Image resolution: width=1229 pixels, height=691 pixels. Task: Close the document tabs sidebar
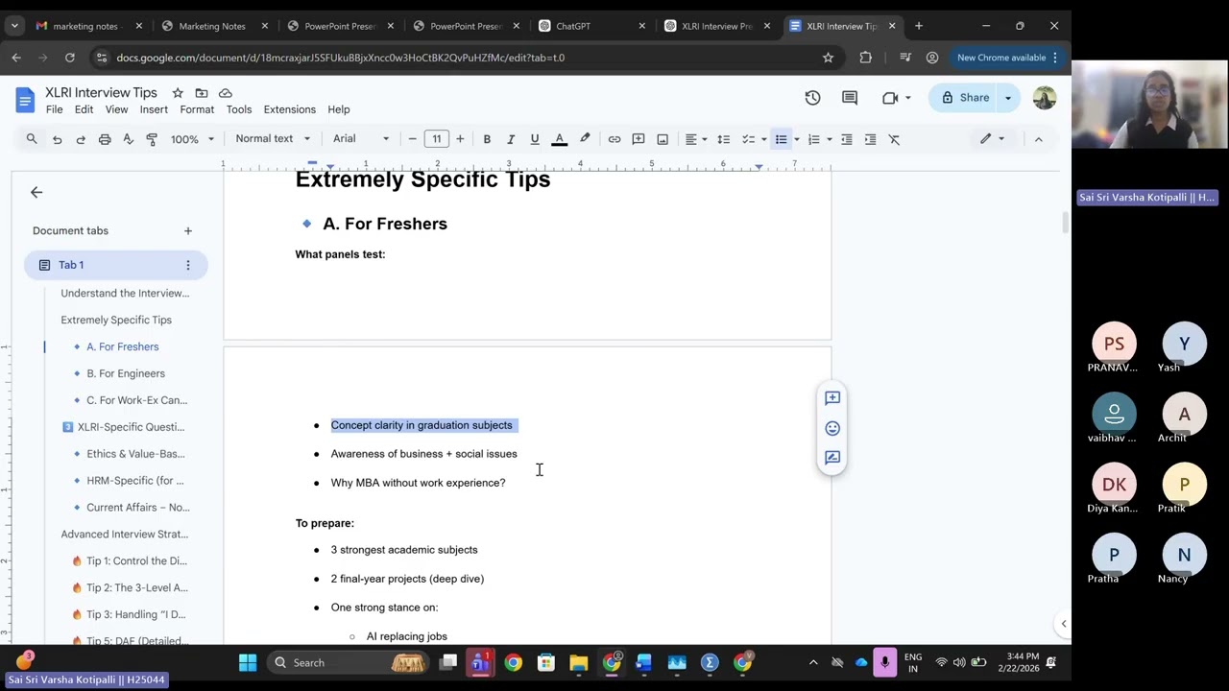tap(36, 192)
